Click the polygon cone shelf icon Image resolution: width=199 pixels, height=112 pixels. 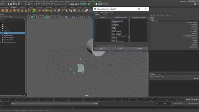point(11,11)
